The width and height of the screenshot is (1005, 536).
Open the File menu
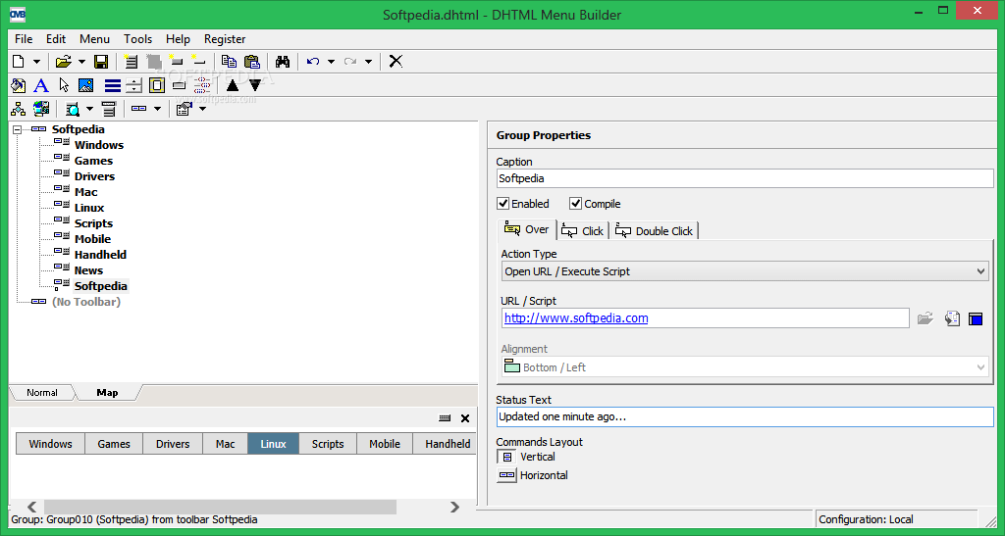pos(24,39)
